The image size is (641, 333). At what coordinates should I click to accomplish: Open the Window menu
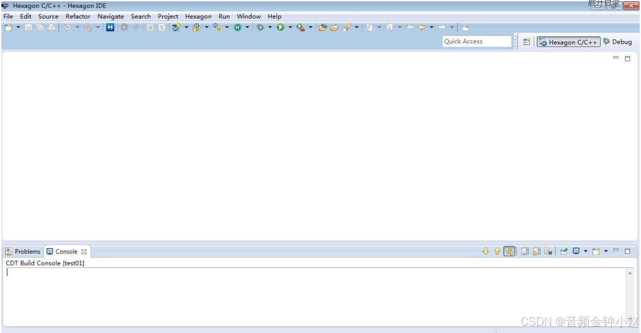249,16
